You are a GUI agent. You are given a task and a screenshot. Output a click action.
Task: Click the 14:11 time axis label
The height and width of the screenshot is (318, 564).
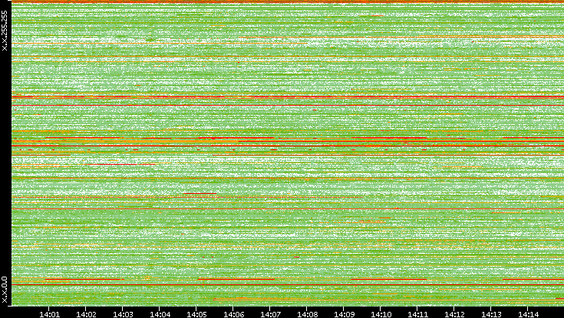[417, 314]
